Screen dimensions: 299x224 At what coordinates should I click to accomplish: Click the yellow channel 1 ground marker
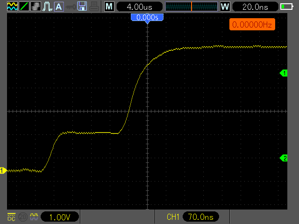[3, 170]
